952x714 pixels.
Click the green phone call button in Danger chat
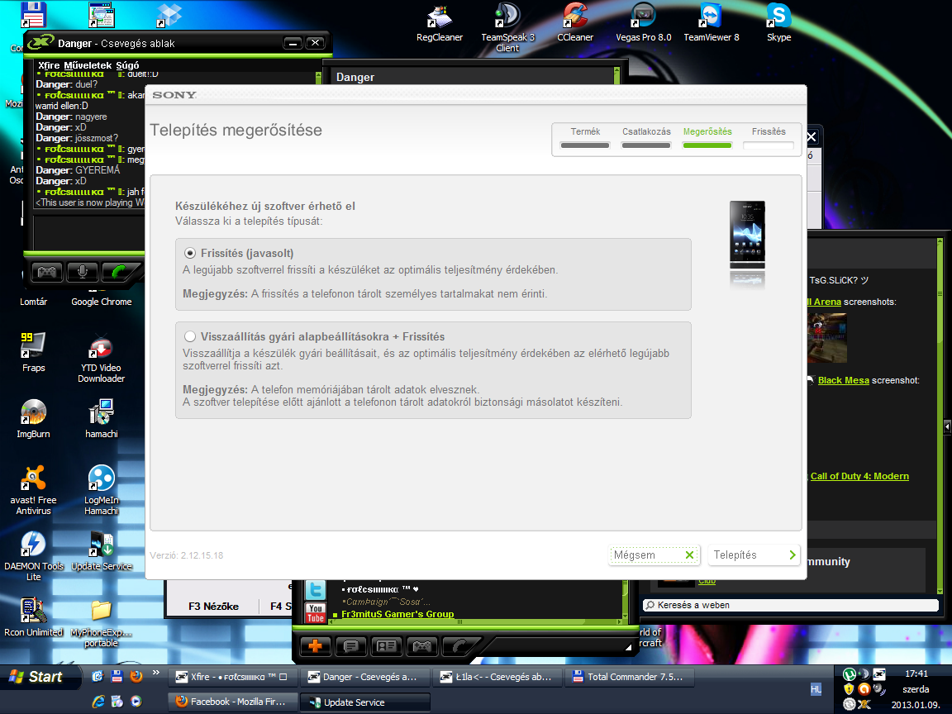point(119,272)
